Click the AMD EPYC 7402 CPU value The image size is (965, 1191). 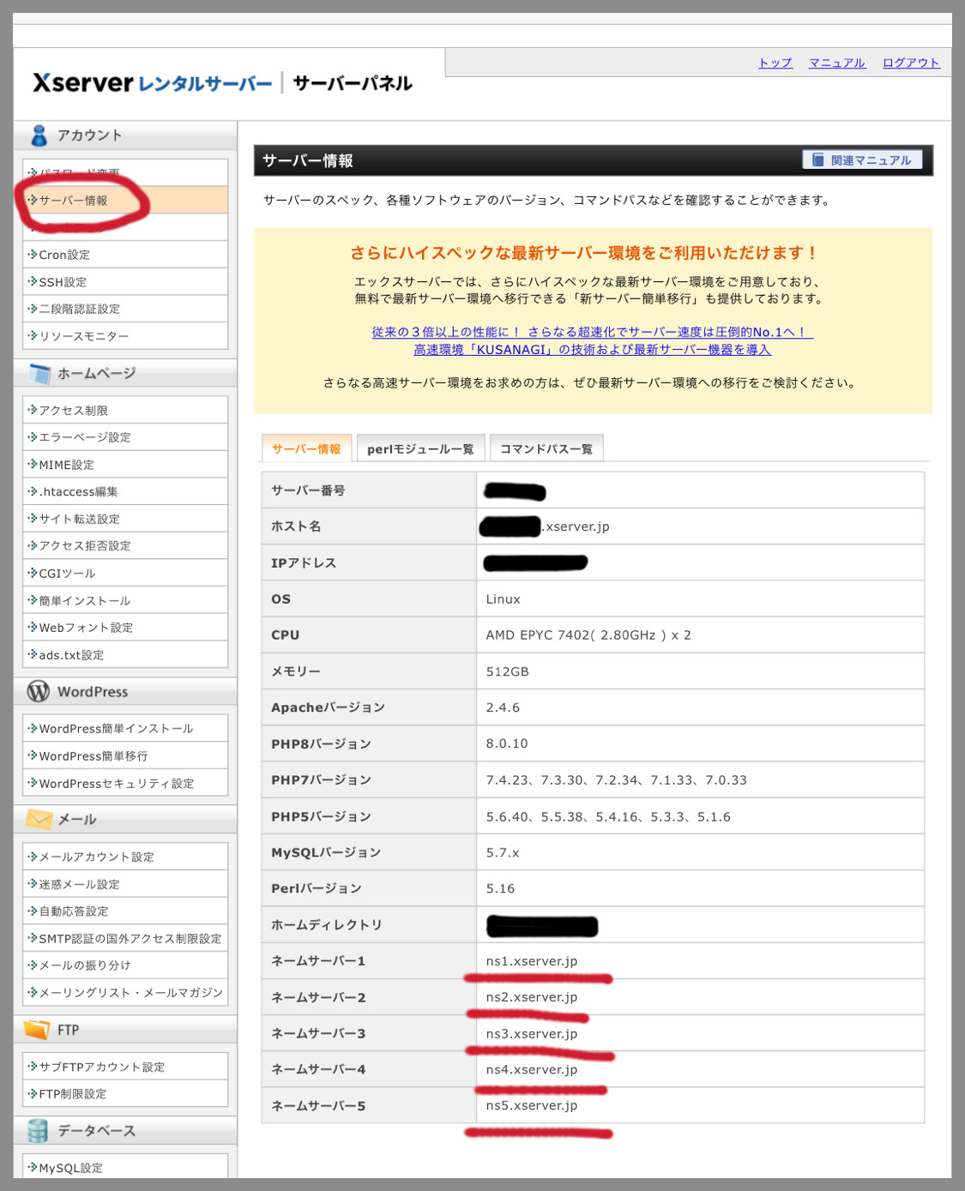(x=588, y=635)
